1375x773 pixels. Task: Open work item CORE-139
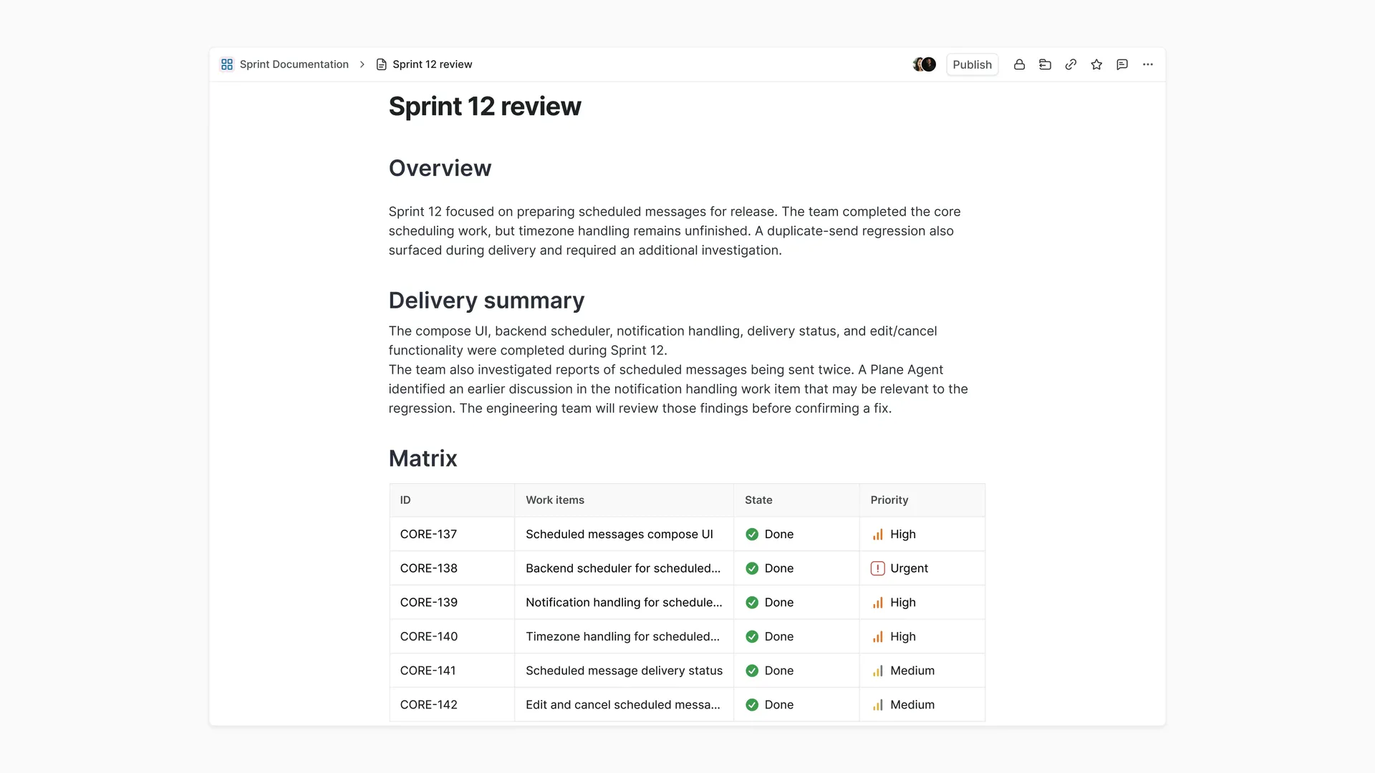(x=428, y=603)
